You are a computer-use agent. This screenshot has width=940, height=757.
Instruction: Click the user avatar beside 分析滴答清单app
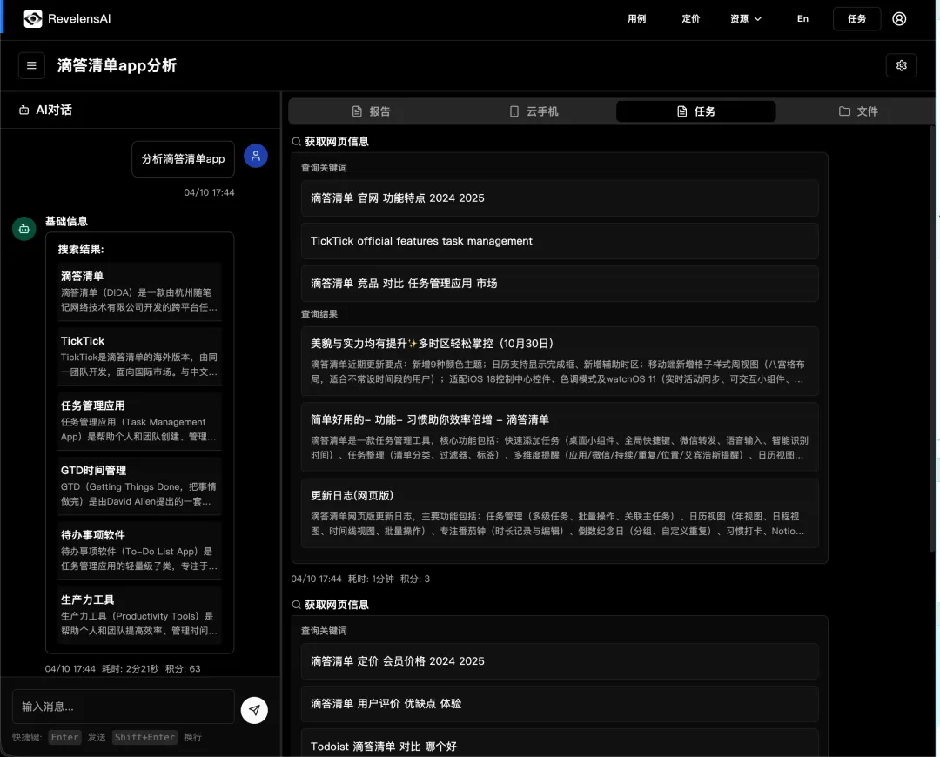[255, 156]
